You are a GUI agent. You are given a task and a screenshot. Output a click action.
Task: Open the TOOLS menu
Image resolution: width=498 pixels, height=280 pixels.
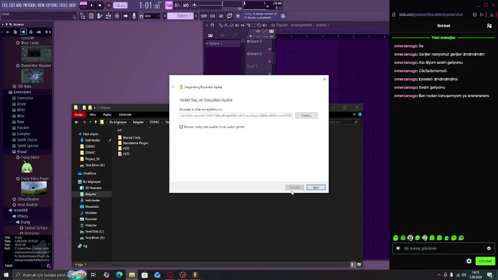63,5
